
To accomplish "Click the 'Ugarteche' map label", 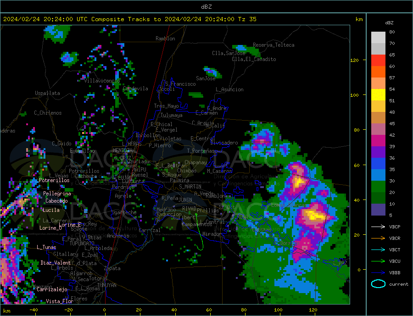I will [x=124, y=212].
